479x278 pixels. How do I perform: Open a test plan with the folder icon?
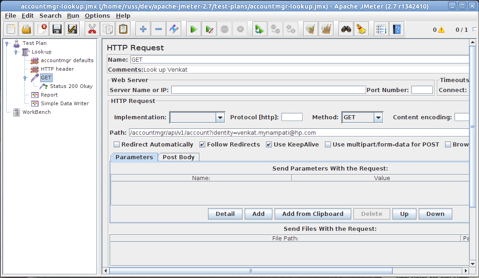coord(26,29)
